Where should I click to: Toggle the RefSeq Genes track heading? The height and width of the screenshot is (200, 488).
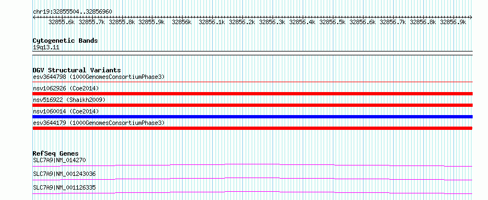pos(55,153)
